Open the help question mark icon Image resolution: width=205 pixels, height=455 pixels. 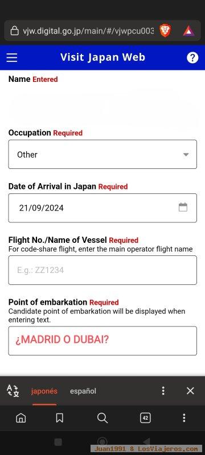[192, 57]
